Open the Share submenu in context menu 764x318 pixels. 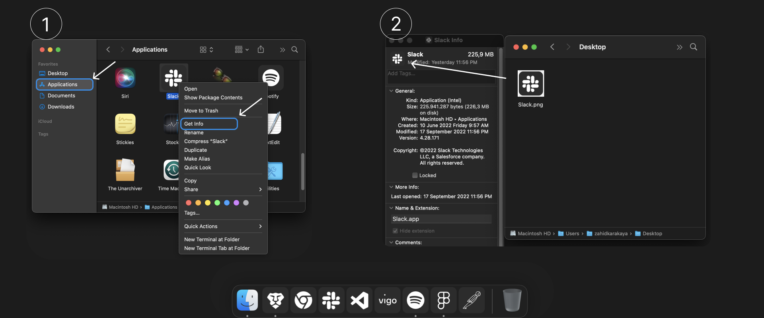pyautogui.click(x=223, y=190)
